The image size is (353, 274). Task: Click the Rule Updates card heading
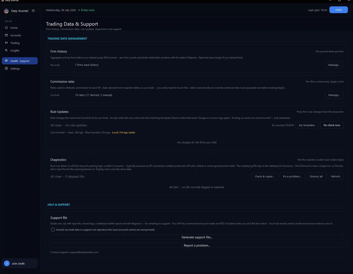tap(60, 112)
